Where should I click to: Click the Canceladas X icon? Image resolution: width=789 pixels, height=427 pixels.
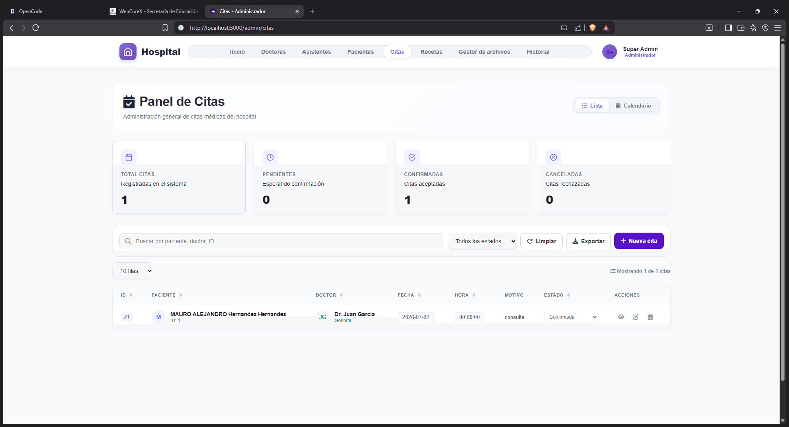coord(553,157)
